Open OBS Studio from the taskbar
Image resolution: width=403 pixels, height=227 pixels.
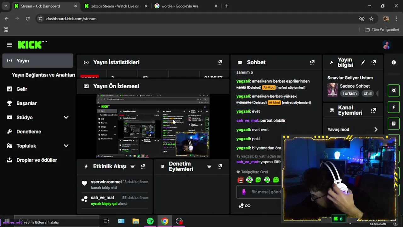179,221
